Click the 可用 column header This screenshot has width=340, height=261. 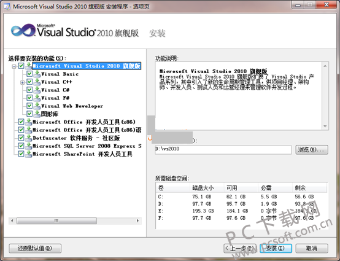pyautogui.click(x=241, y=188)
